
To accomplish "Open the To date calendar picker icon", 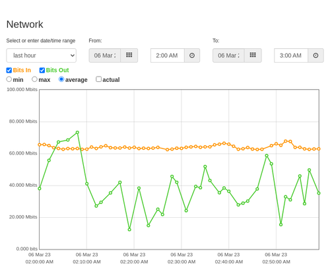I will (253, 55).
